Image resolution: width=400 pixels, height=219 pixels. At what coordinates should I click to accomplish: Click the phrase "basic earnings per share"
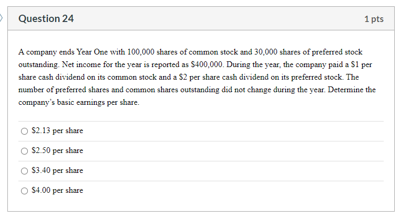[97, 103]
